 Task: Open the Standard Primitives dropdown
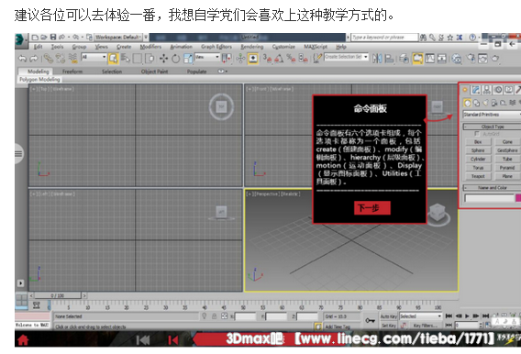coord(492,115)
